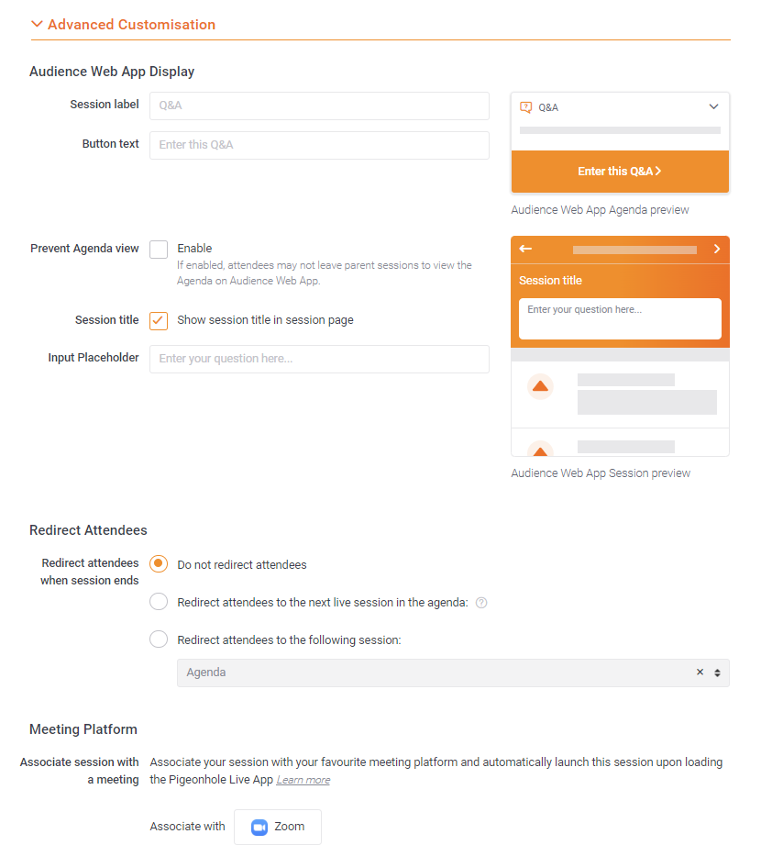Collapse the Advanced Customisation section chevron
Image resolution: width=772 pixels, height=845 pixels.
[x=37, y=25]
